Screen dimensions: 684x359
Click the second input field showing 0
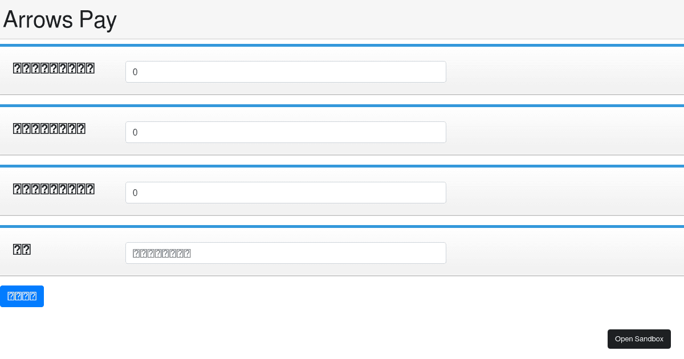285,132
